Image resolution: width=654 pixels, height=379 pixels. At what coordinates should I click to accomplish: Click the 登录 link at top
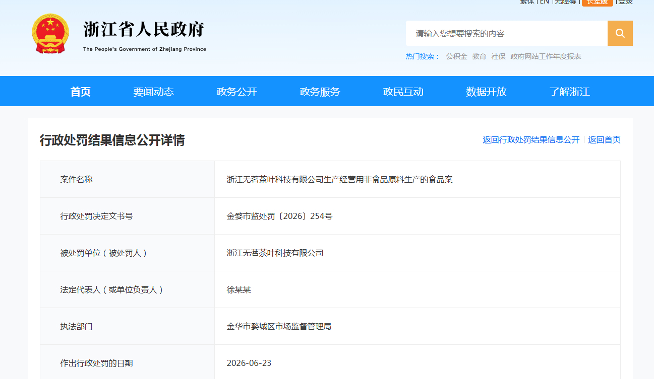point(625,2)
